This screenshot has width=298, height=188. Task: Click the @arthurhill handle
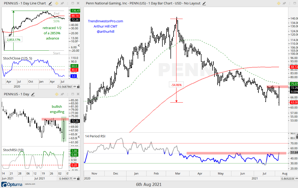(105, 31)
